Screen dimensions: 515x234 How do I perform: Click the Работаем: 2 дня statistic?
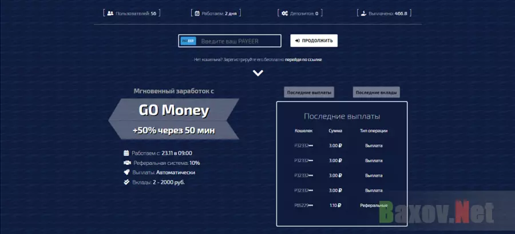(x=216, y=14)
